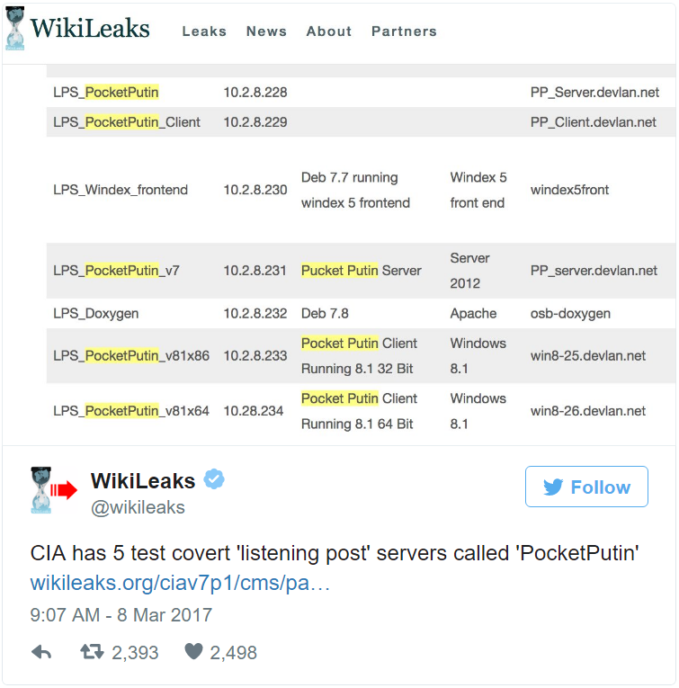Click the verified badge next to WikiLeaks

pyautogui.click(x=213, y=479)
